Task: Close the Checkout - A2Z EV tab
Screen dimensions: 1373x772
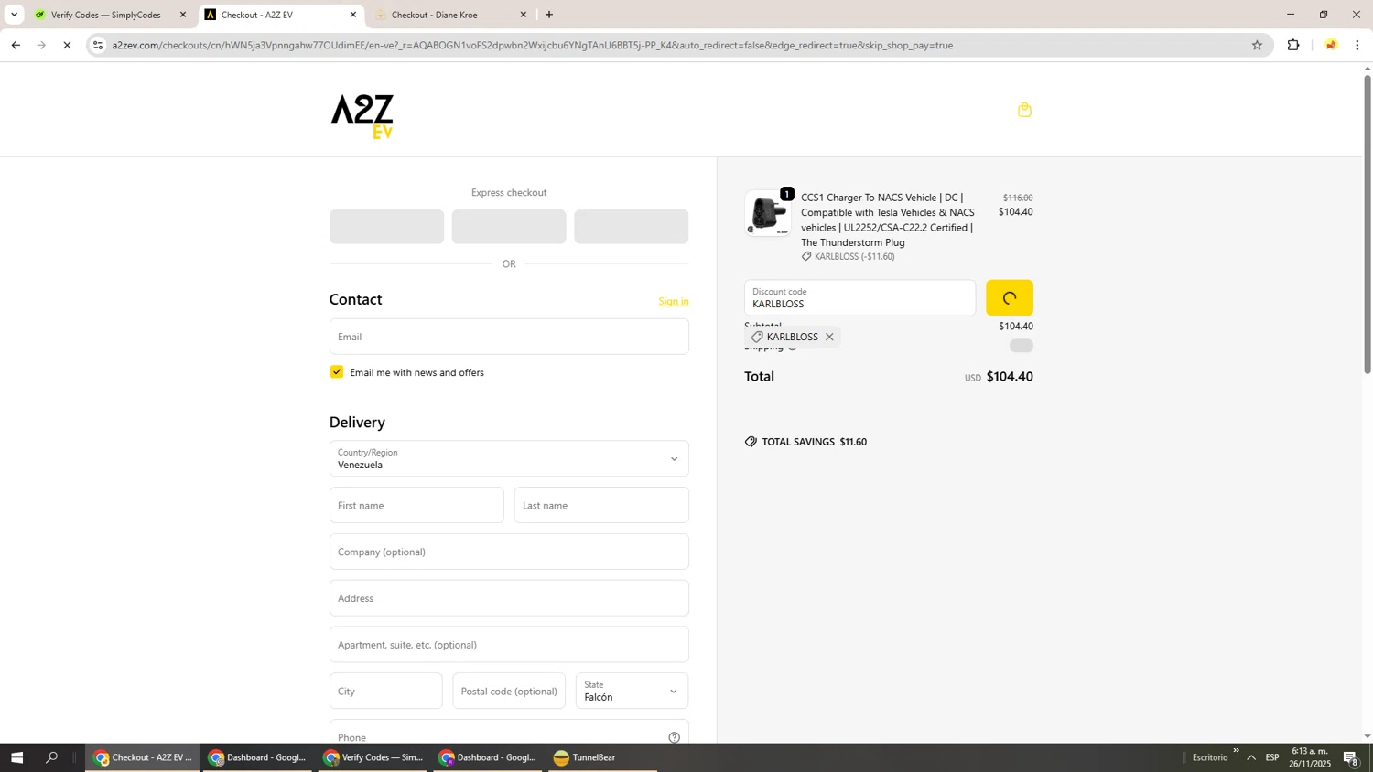Action: pos(353,15)
